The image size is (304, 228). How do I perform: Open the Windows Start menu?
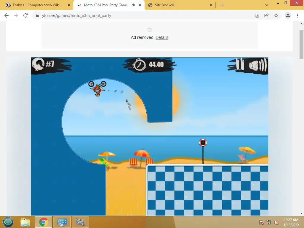pos(8,222)
